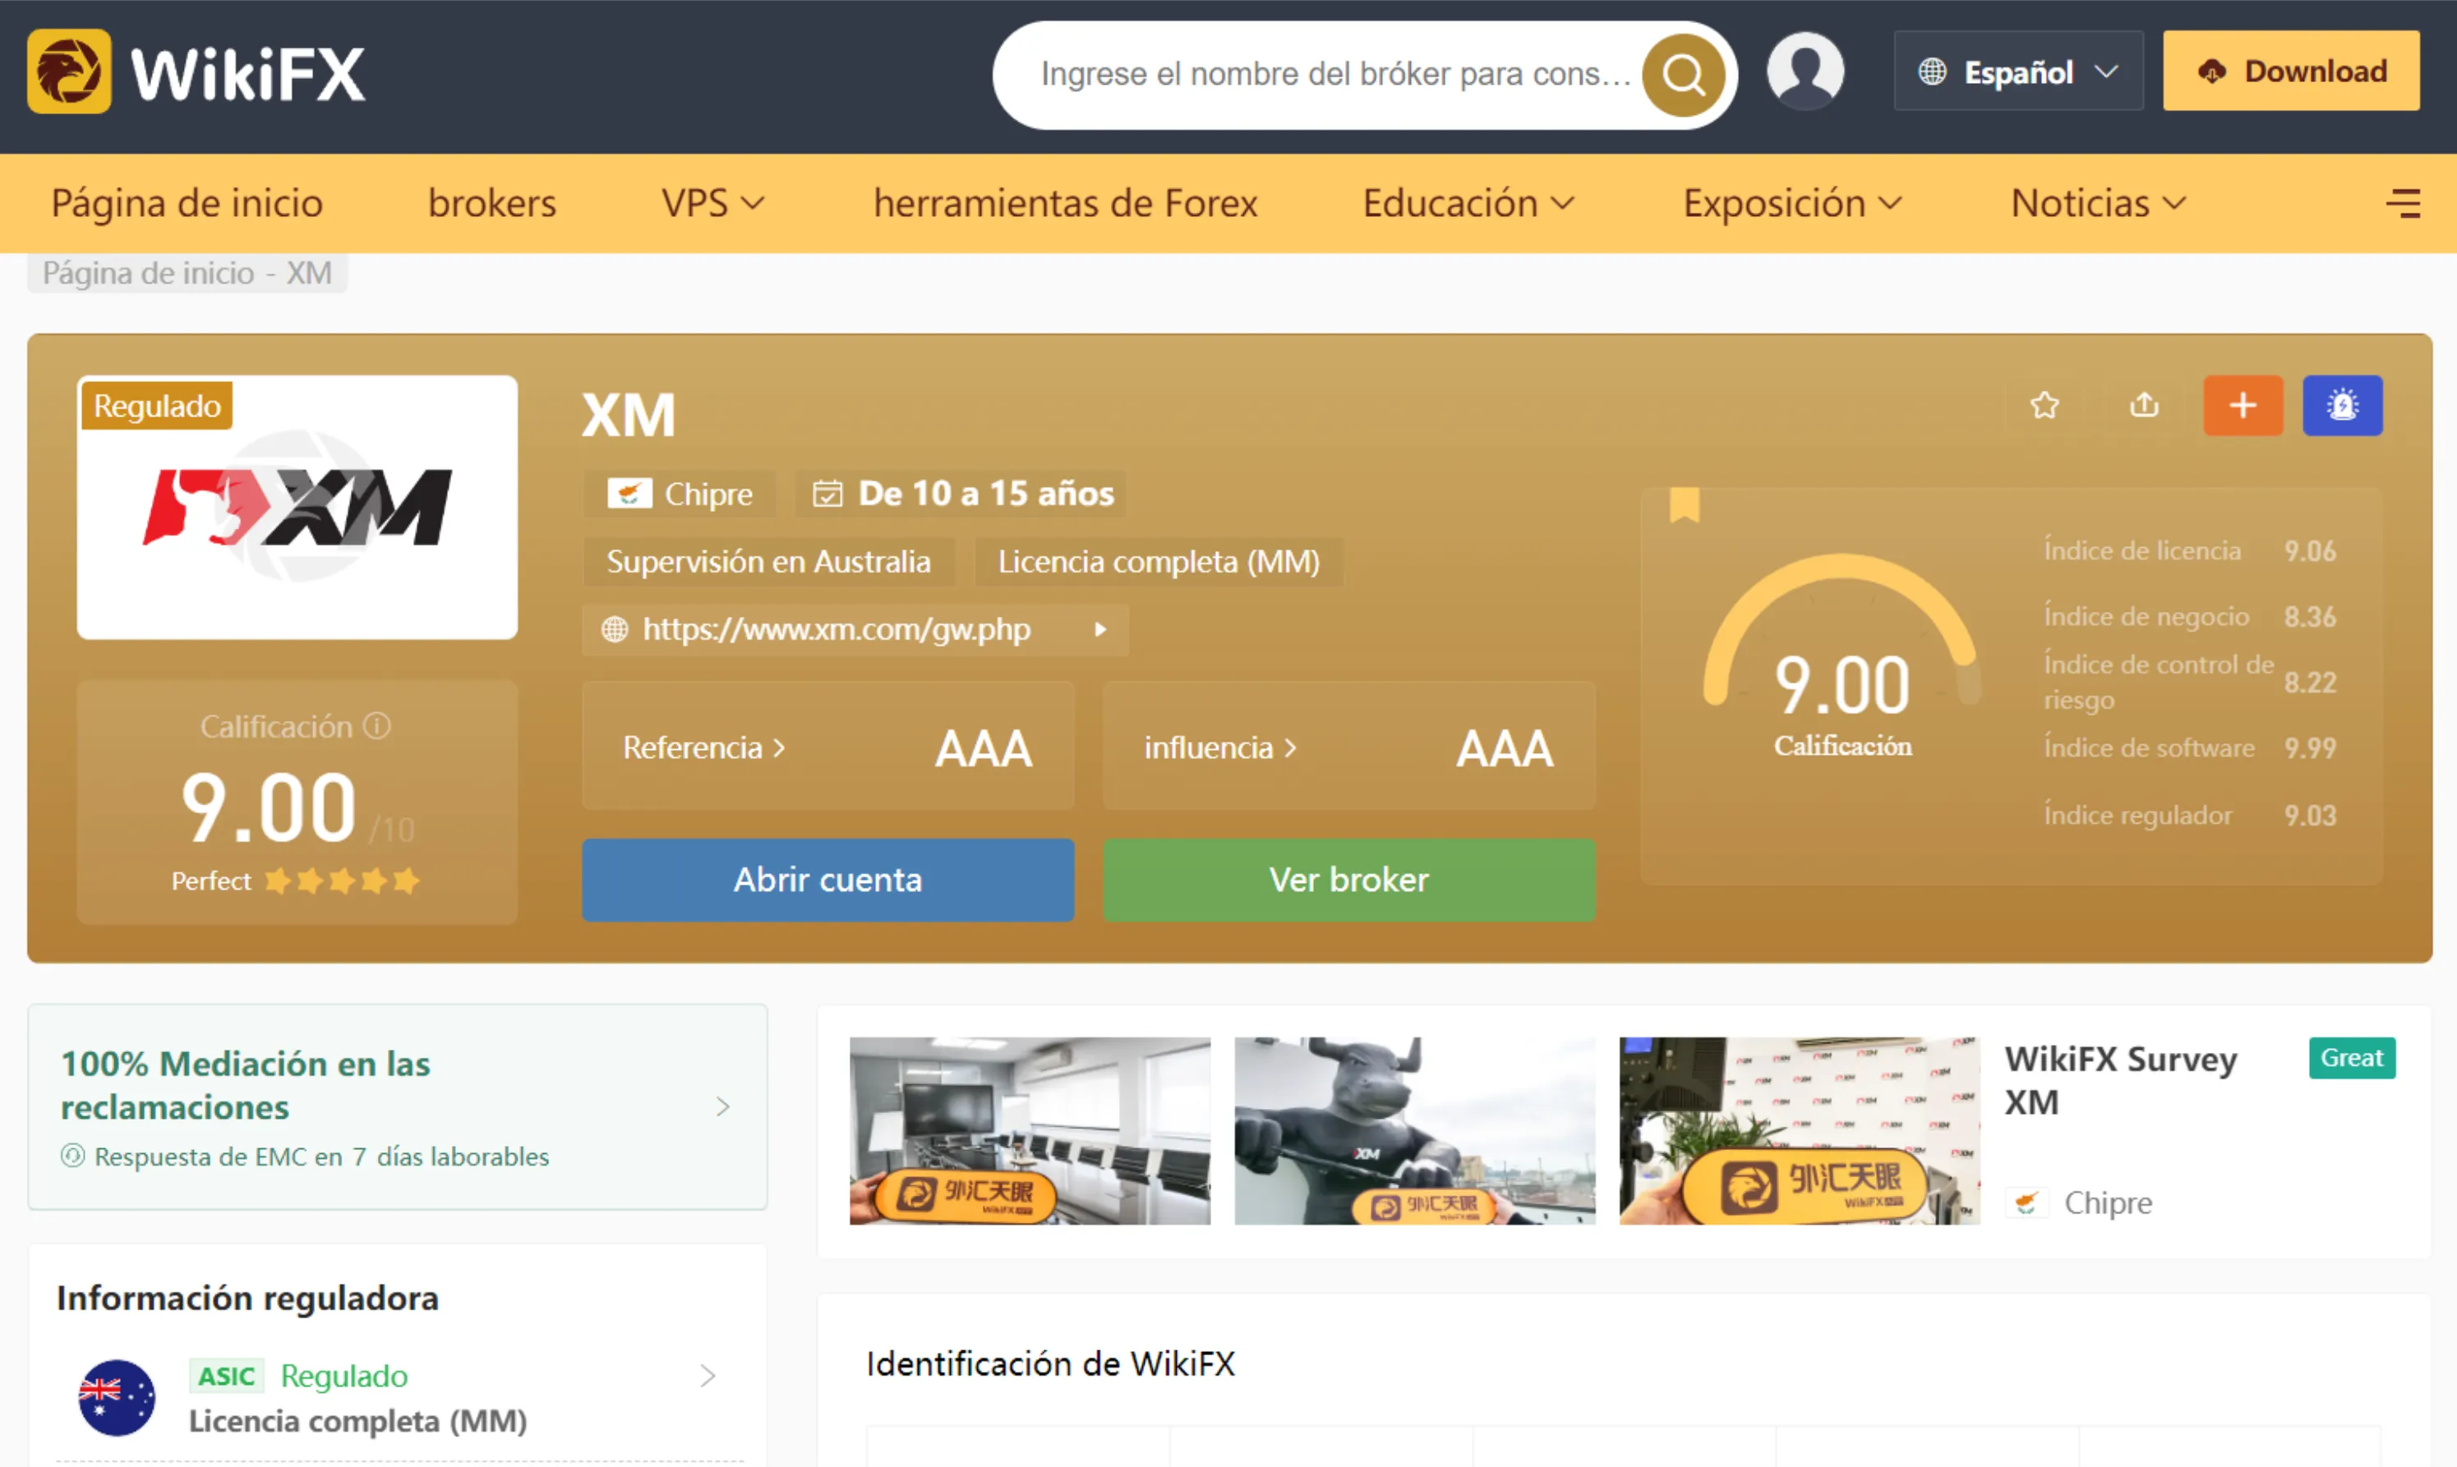Screen dimensions: 2457x1467
Task: Open the XM backdrop survey photo
Action: tap(1799, 1131)
